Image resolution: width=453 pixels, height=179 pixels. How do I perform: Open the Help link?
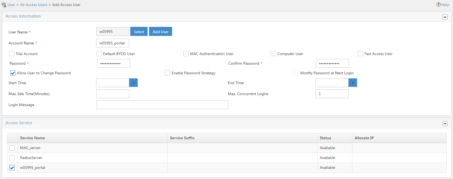coord(445,5)
